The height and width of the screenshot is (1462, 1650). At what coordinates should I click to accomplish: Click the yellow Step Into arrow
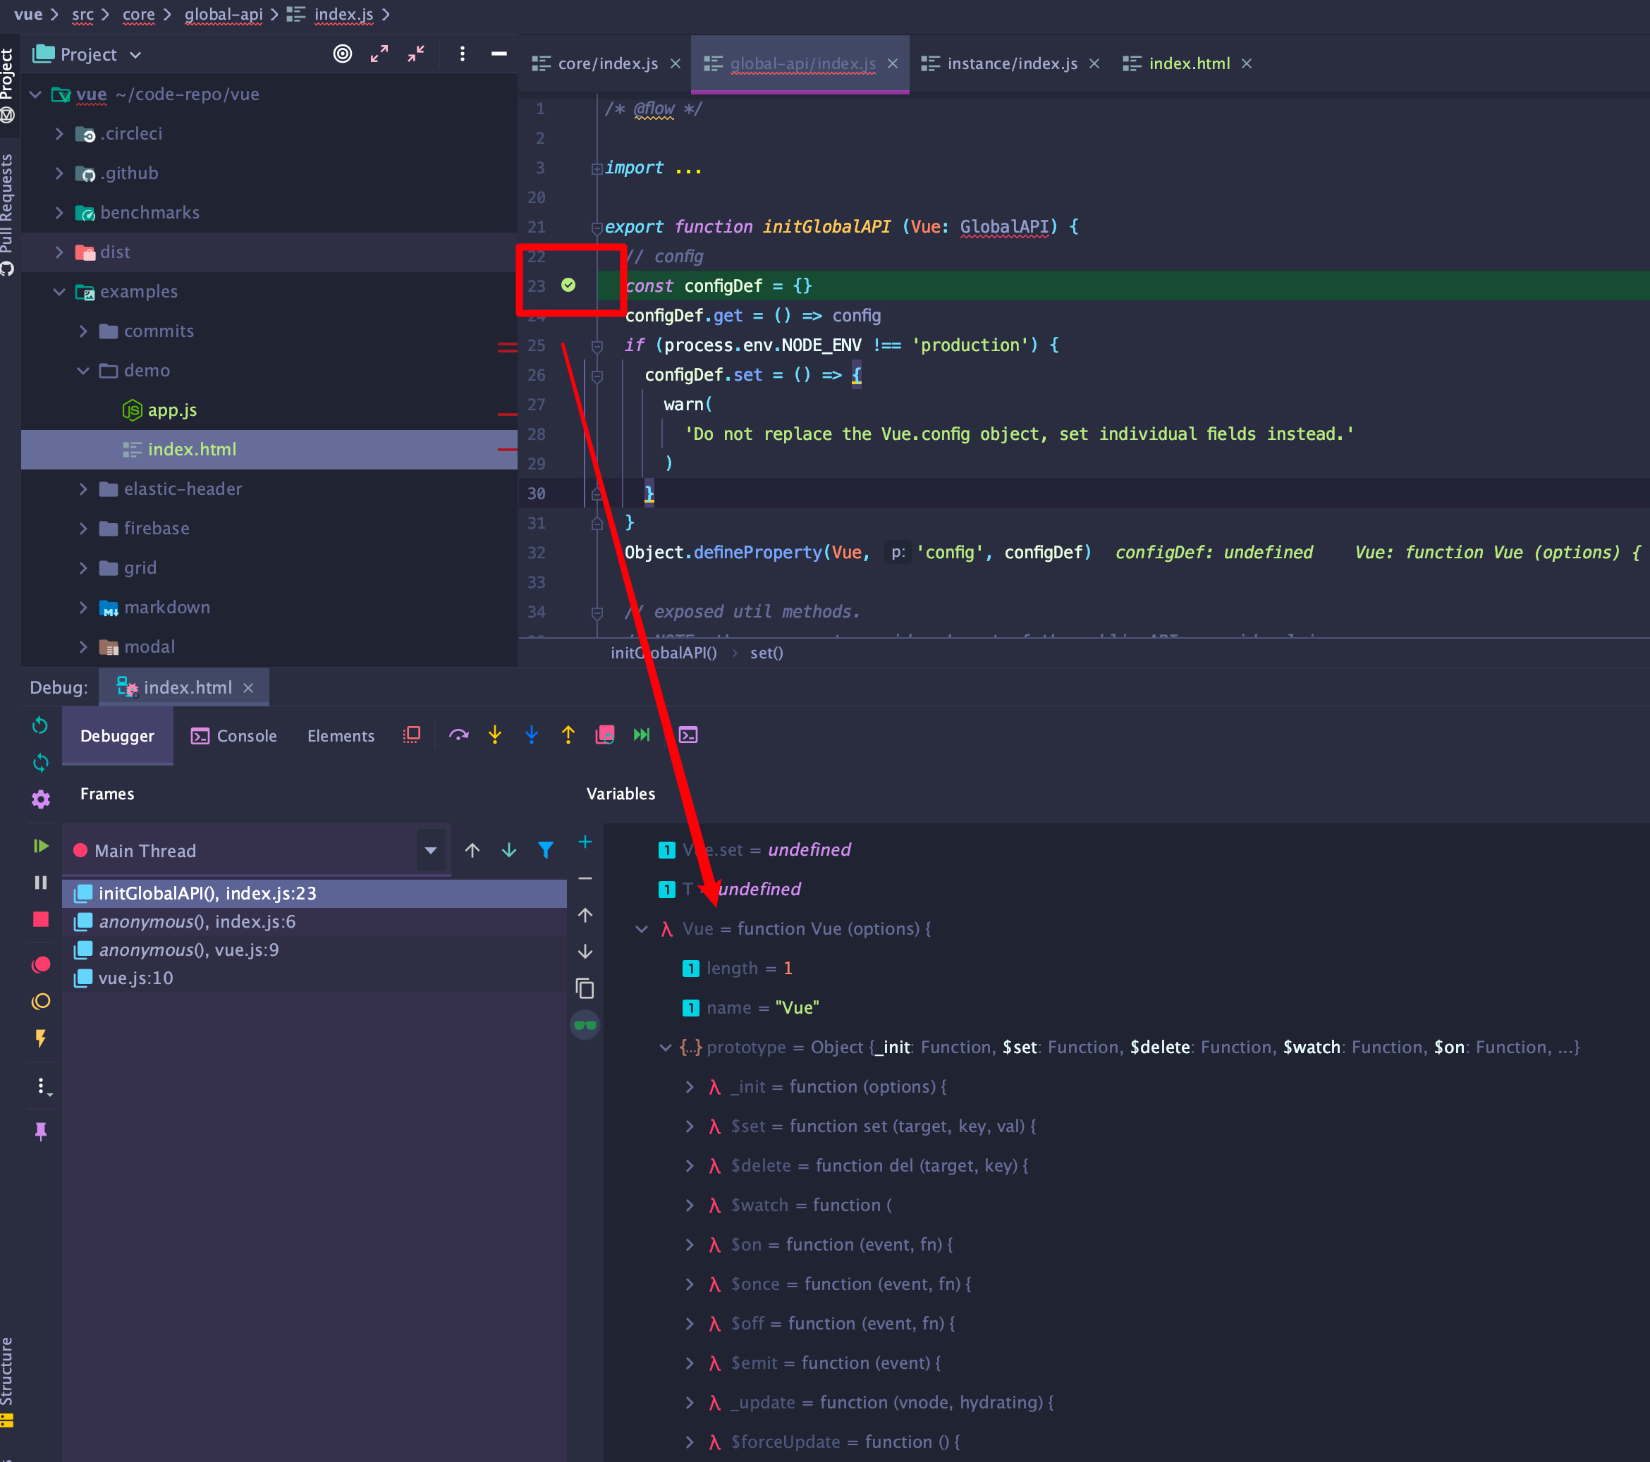point(495,735)
